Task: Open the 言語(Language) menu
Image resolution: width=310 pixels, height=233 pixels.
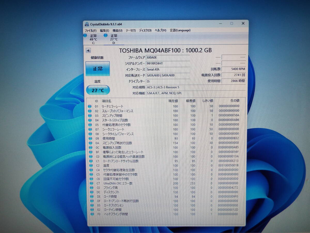Action: click(x=180, y=30)
